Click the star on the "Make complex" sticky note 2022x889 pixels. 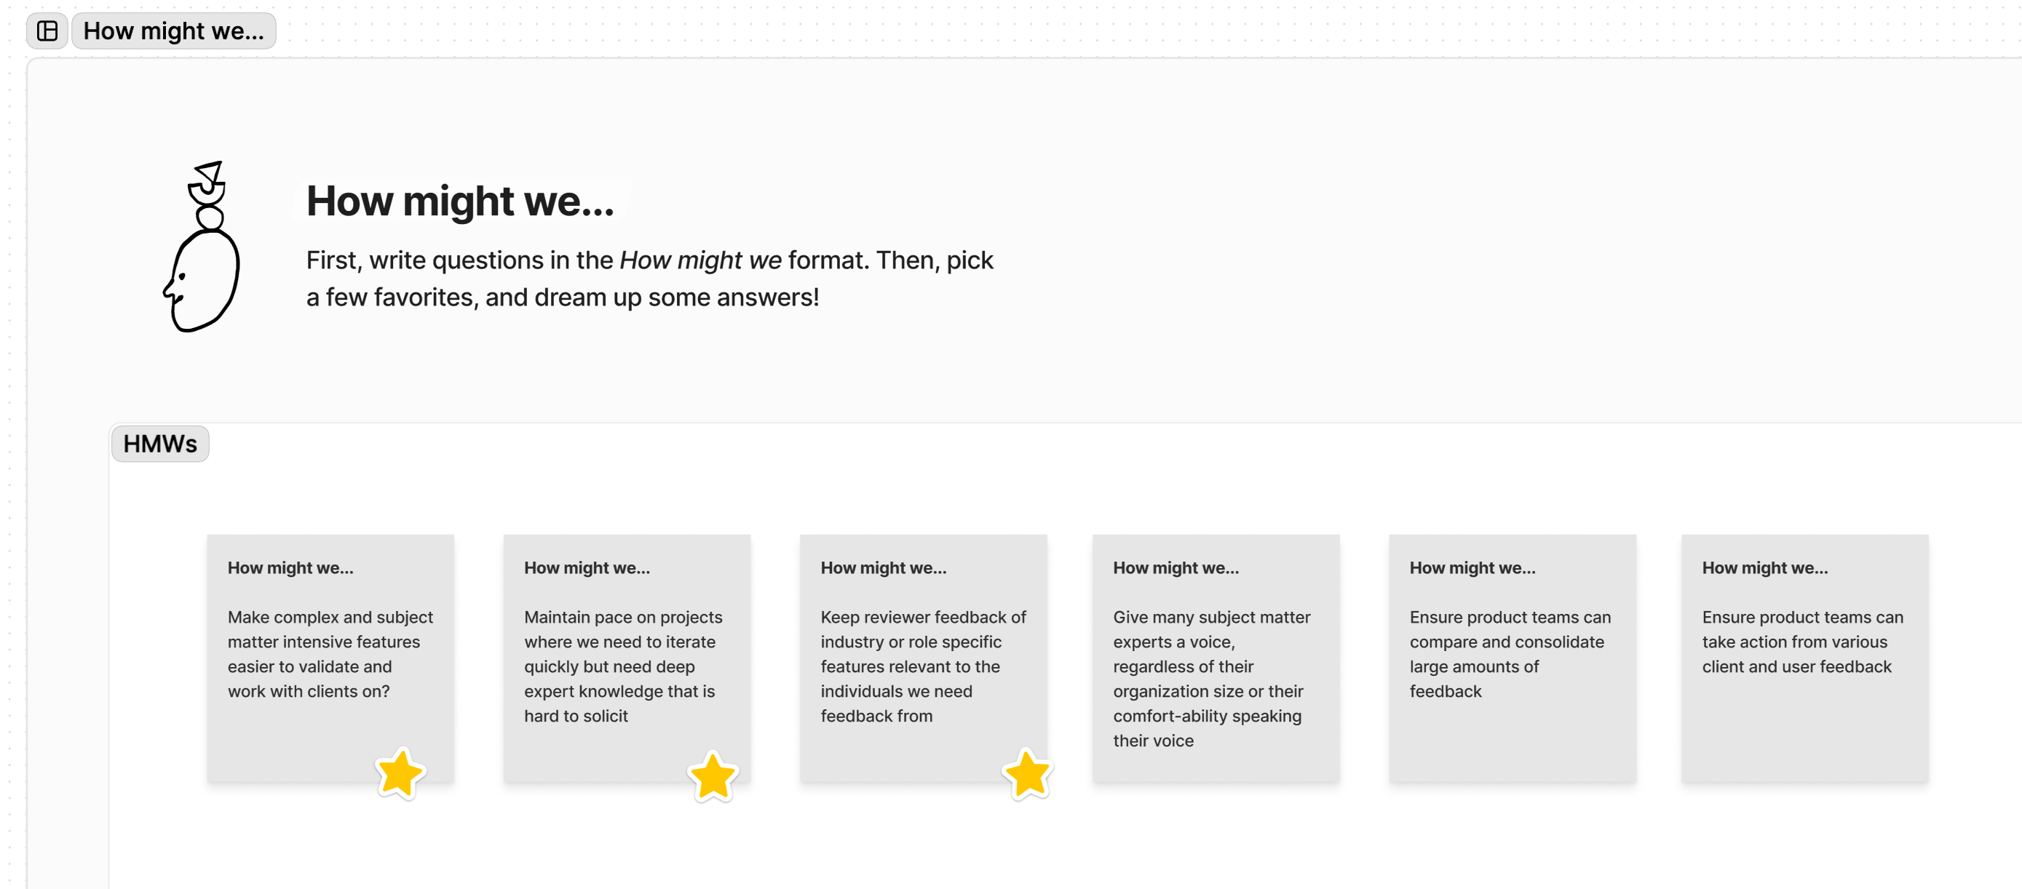click(400, 773)
